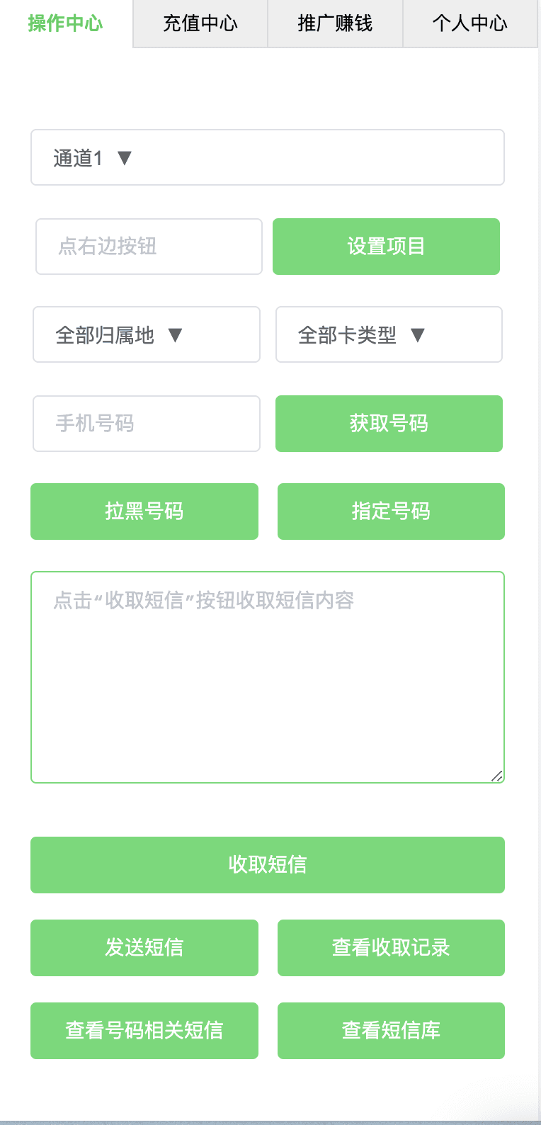Click the 获取号码 button
The image size is (541, 1125).
(389, 424)
